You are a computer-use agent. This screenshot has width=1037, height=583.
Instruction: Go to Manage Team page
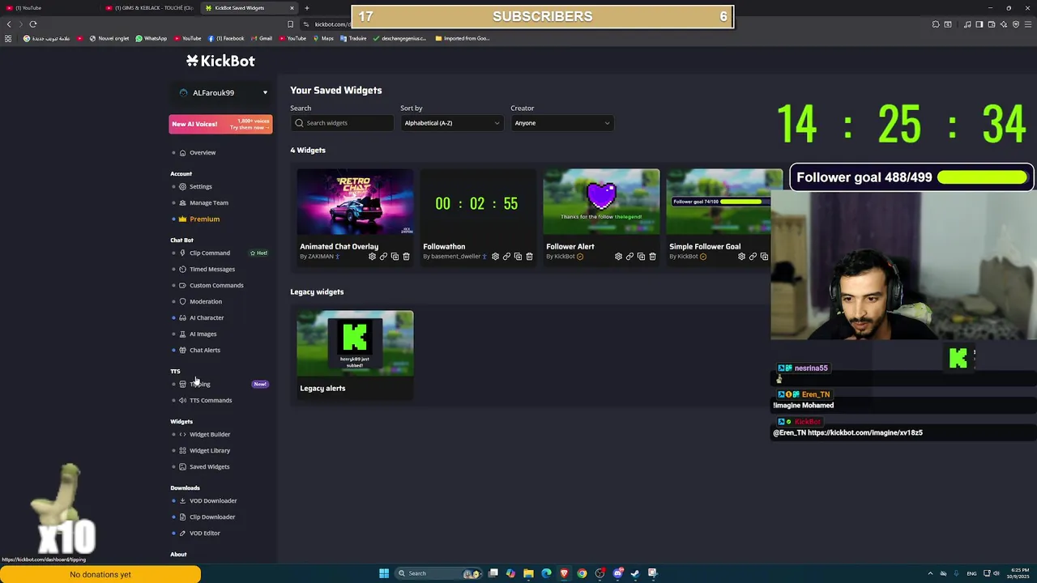click(208, 202)
